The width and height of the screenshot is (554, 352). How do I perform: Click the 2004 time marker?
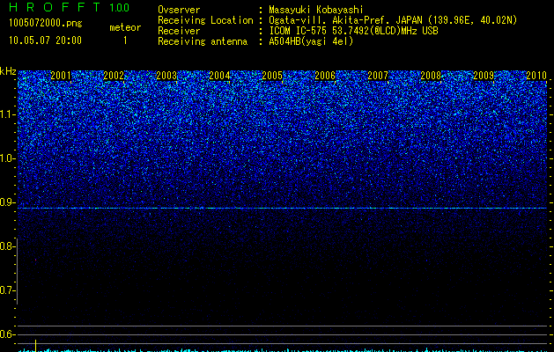click(x=219, y=76)
